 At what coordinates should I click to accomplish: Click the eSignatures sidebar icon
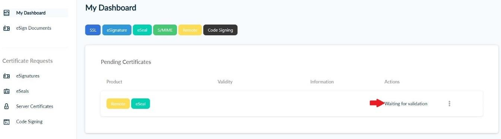point(6,76)
